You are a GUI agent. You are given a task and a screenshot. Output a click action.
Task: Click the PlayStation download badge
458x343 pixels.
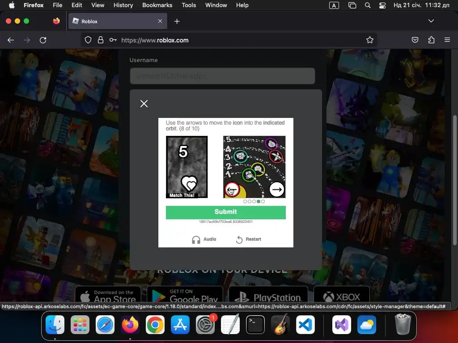268,294
